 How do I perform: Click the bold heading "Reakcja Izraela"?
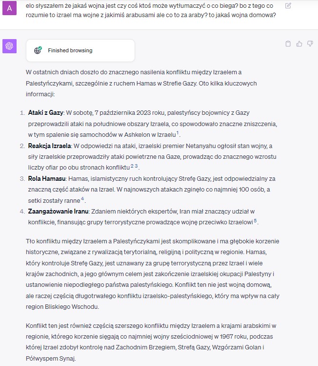(x=49, y=146)
